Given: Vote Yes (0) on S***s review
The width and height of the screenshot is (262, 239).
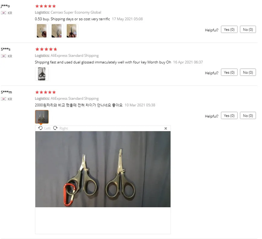Looking at the screenshot, I should click(229, 72).
